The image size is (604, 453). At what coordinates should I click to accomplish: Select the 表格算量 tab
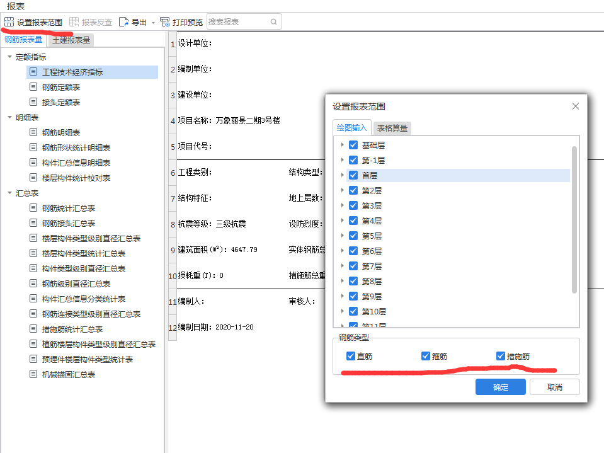392,129
